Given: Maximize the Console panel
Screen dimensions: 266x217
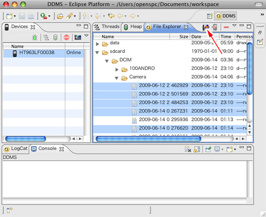Looking at the screenshot, I should click(x=249, y=148).
